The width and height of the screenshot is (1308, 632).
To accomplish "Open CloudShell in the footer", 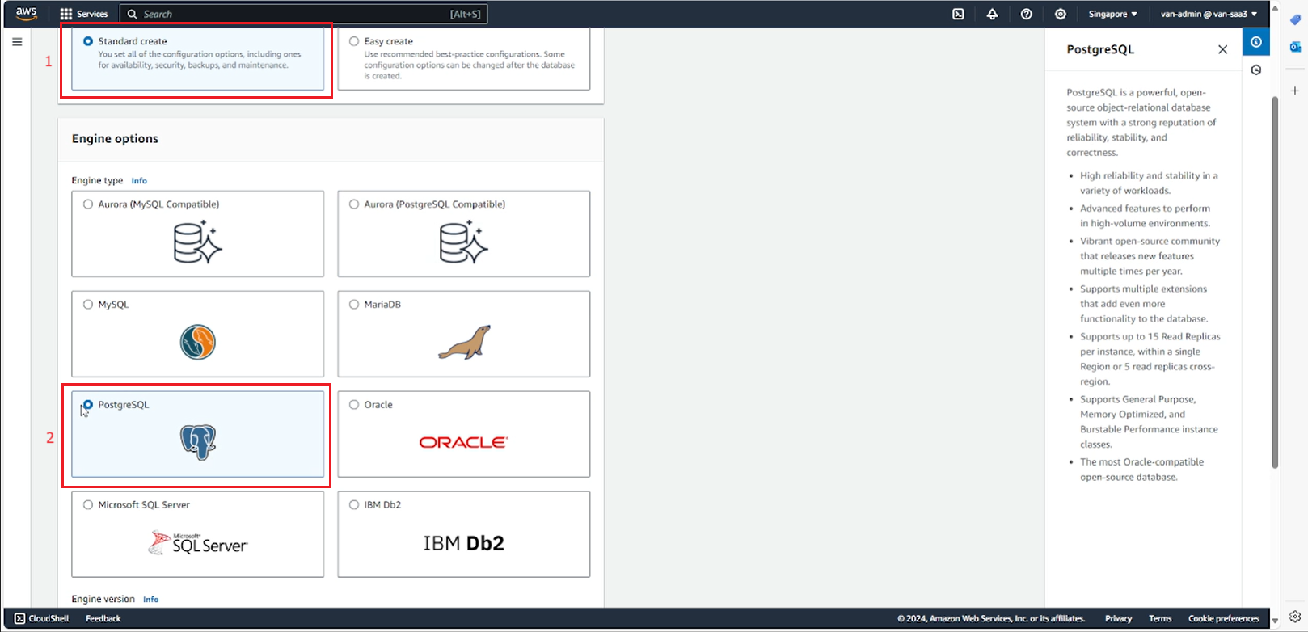I will 42,618.
